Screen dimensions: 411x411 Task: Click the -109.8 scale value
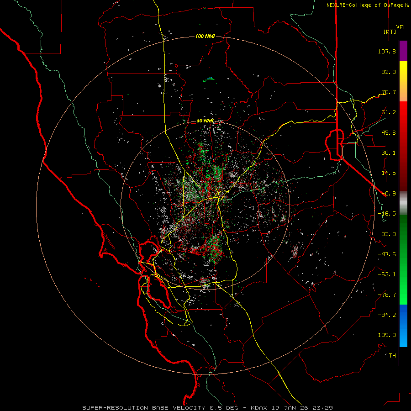point(385,335)
